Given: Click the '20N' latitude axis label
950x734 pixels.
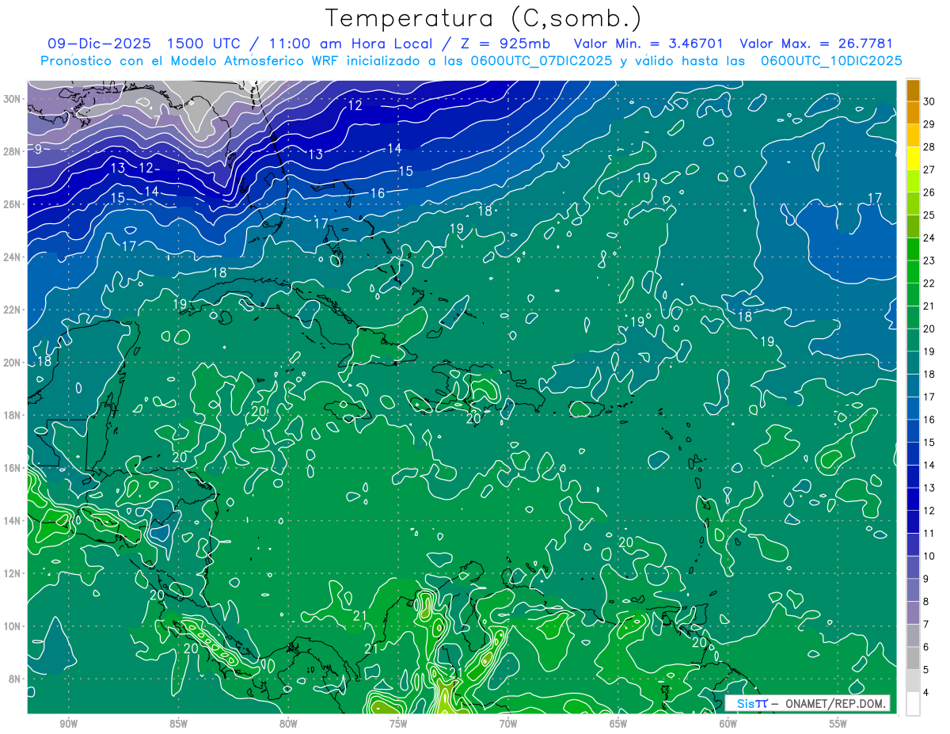Looking at the screenshot, I should click(x=12, y=362).
